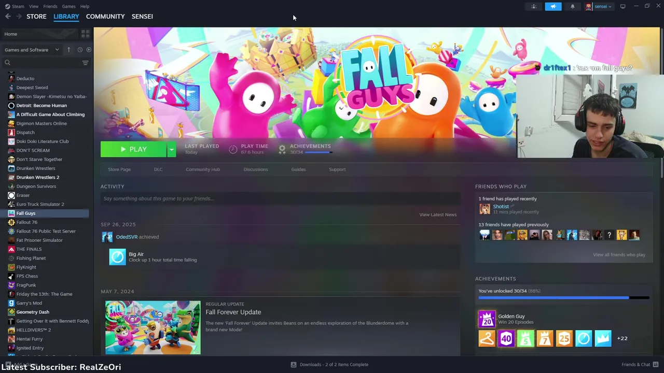The image size is (664, 373).
Task: Switch to Big Picture mode monitor icon
Action: 622,6
